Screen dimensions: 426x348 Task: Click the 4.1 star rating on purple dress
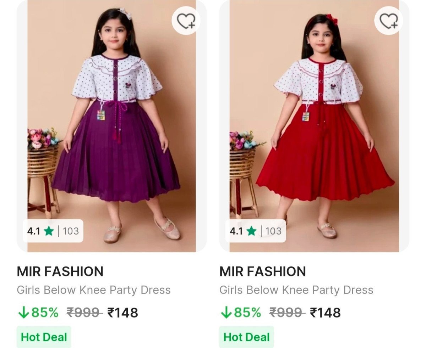click(x=40, y=231)
